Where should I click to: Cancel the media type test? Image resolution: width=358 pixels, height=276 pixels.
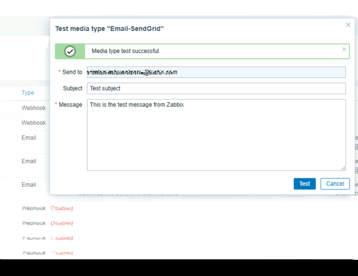coord(335,184)
